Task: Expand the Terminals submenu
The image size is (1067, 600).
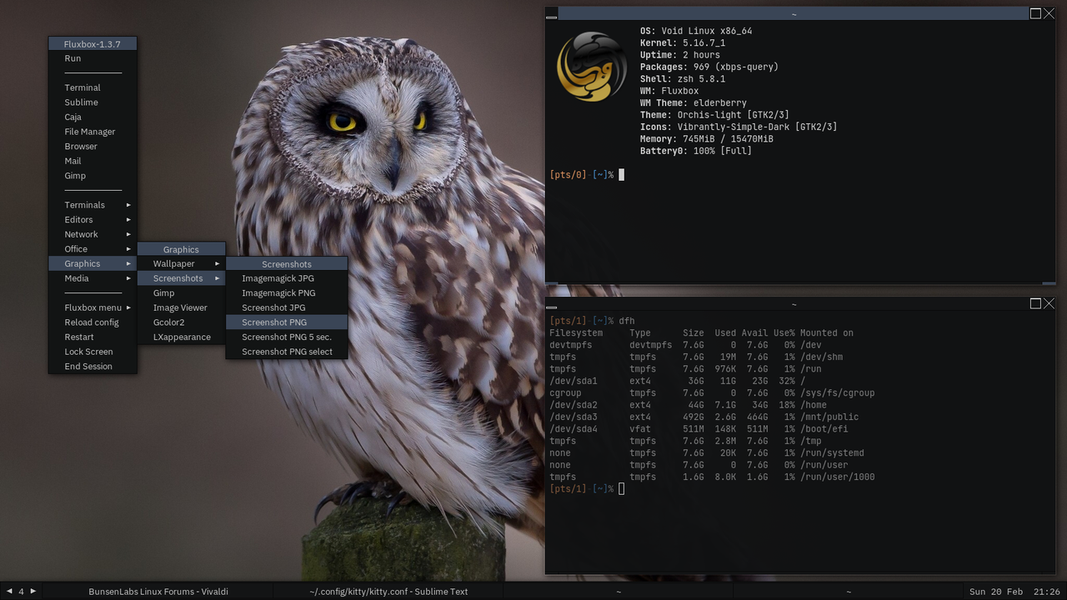Action: 93,205
